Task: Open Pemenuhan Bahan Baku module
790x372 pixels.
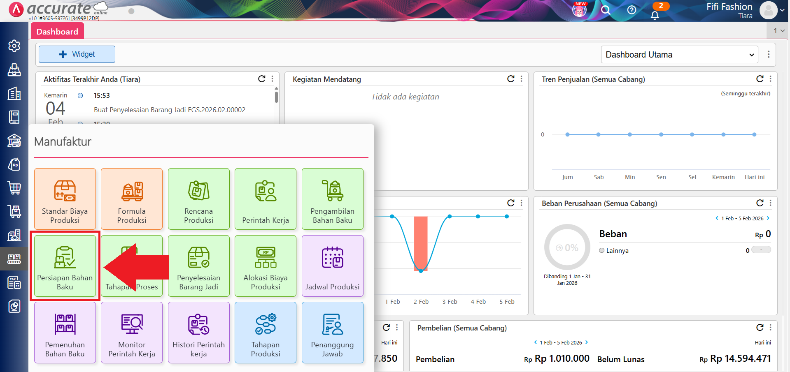Action: click(x=65, y=333)
